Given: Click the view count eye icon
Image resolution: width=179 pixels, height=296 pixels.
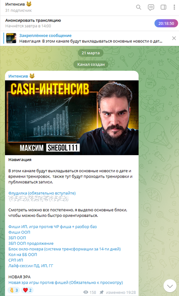Looking at the screenshot, I should (x=86, y=292).
